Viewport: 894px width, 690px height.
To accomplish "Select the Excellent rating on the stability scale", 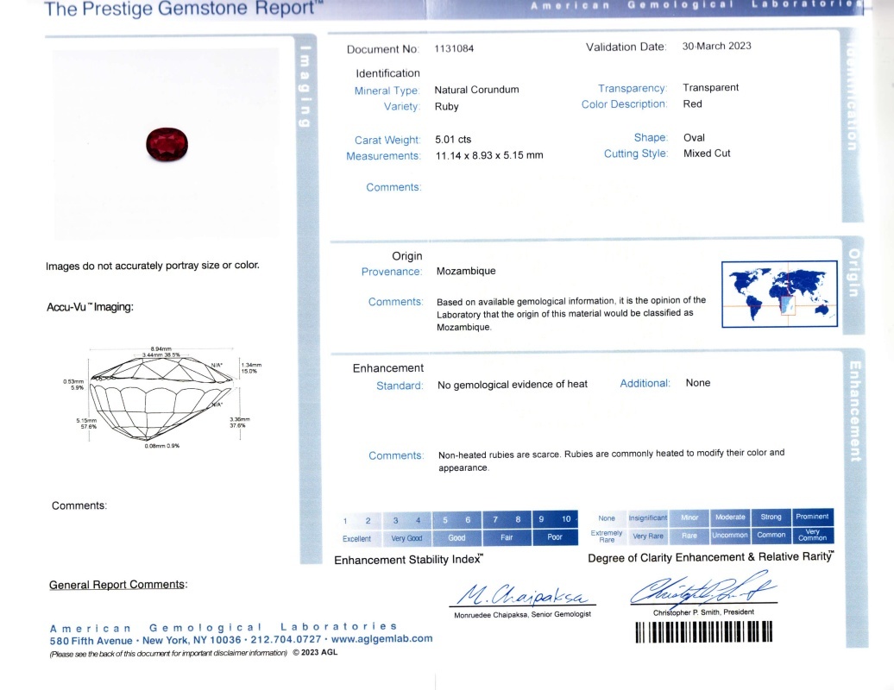I will tap(357, 537).
